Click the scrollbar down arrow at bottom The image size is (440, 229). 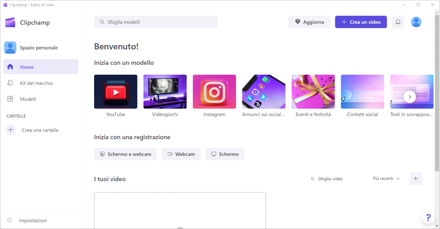[437, 226]
